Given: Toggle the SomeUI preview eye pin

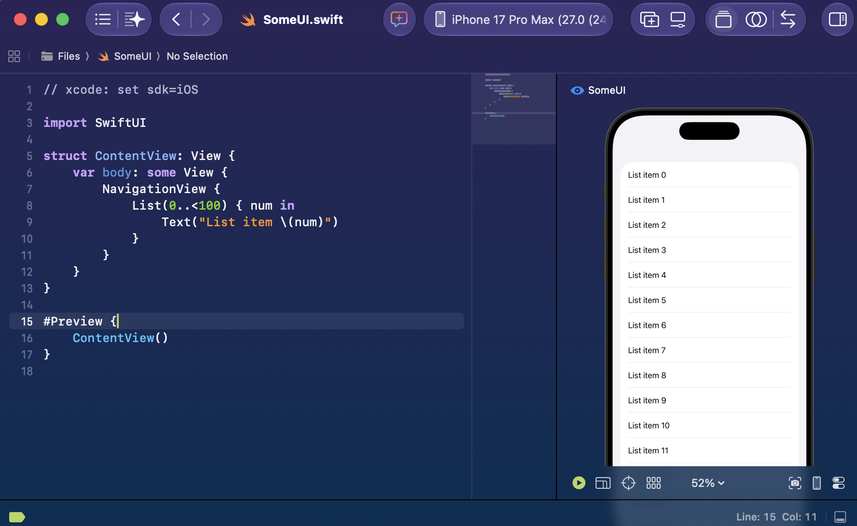Looking at the screenshot, I should [x=577, y=90].
